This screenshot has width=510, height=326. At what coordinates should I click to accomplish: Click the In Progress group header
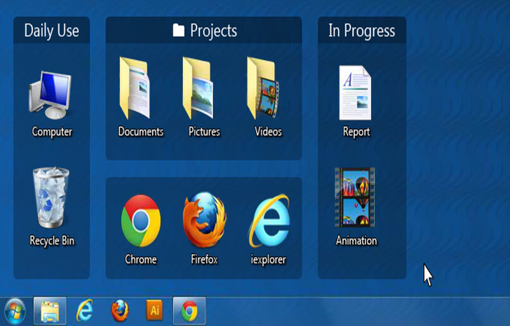362,31
